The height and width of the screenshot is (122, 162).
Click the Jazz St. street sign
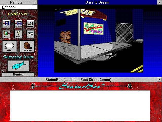[x=86, y=12]
